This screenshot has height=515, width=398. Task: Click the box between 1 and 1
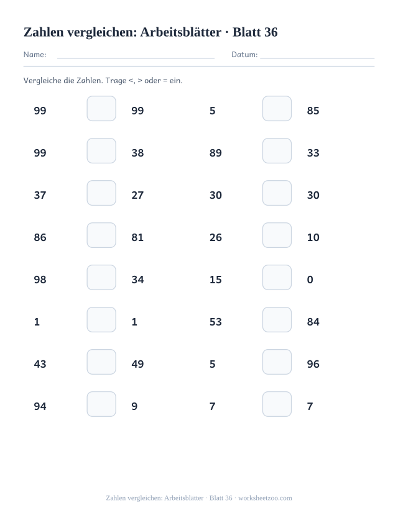(101, 319)
